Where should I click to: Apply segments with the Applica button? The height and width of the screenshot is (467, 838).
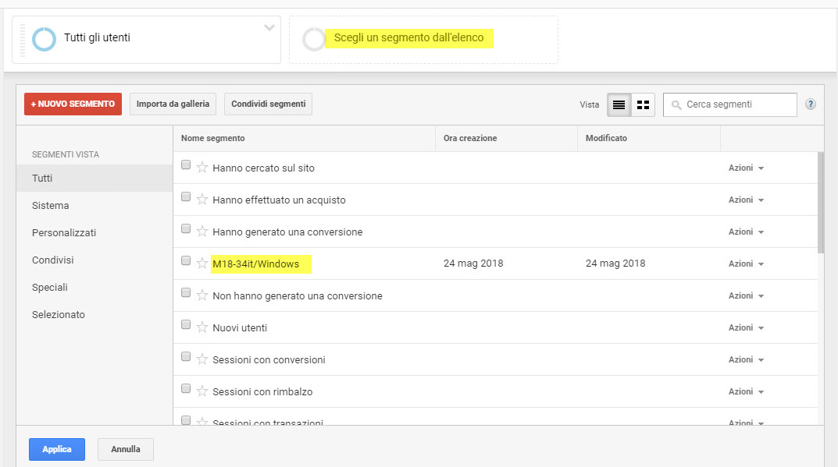[x=56, y=449]
